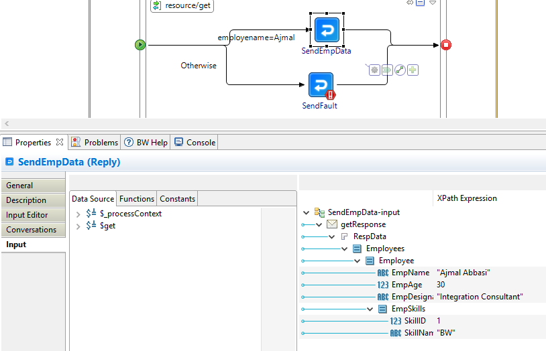Click the employename=Ajmal transition label
This screenshot has width=546, height=351.
pos(256,38)
